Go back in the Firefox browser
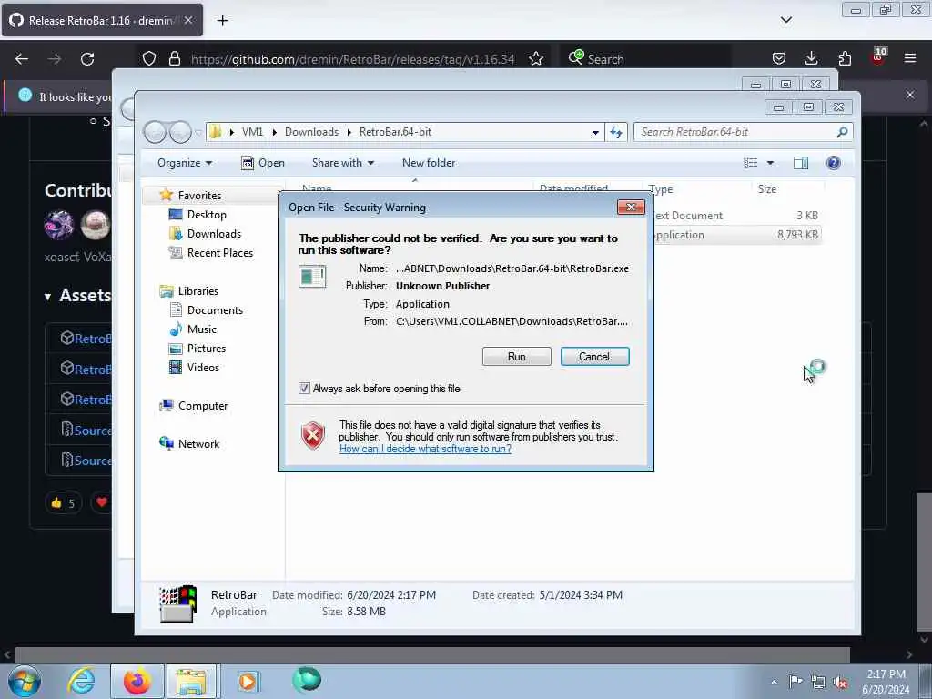The image size is (932, 699). (x=22, y=59)
